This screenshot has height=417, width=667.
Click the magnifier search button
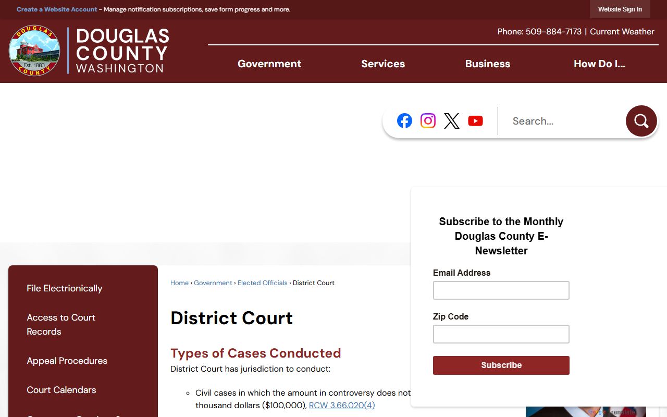641,121
